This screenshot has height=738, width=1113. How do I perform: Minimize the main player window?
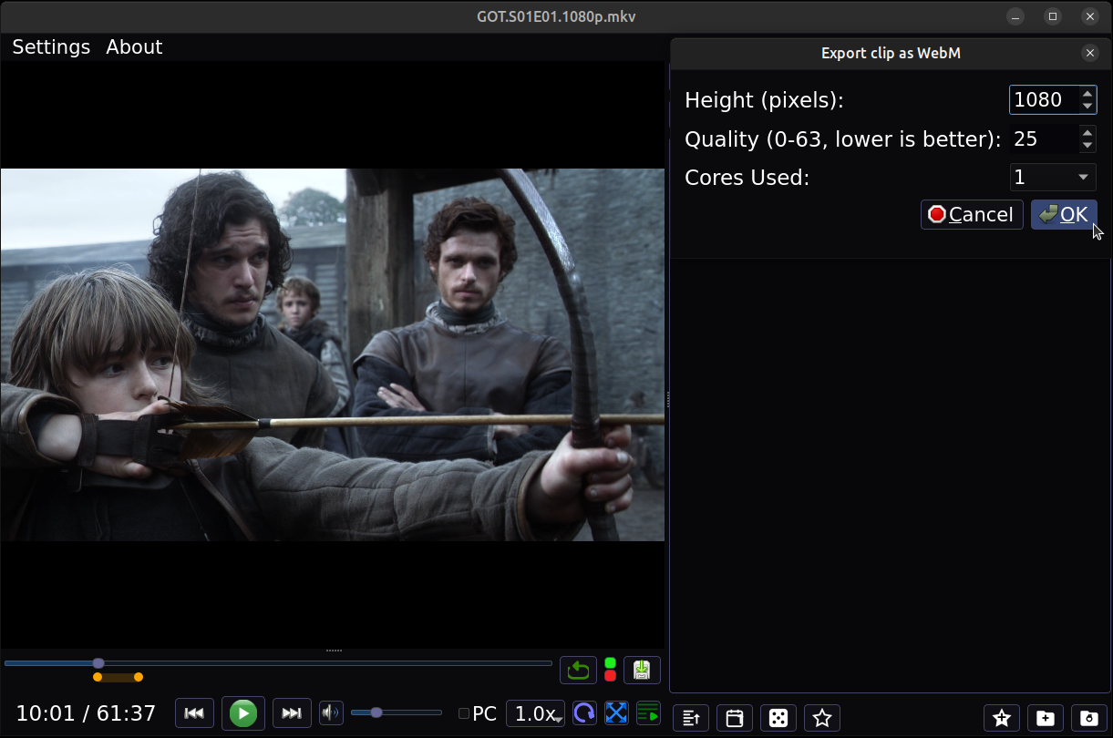pyautogui.click(x=1015, y=16)
